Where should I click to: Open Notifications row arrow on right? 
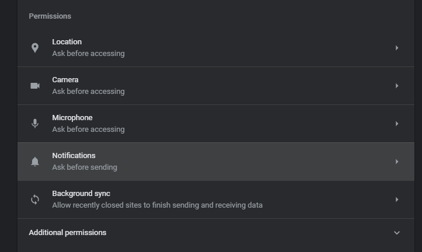[x=397, y=162]
